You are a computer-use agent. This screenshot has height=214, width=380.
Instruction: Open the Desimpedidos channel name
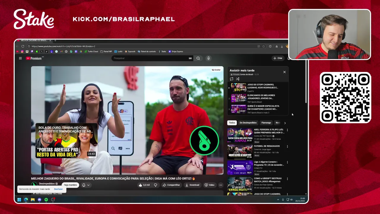pos(47,184)
